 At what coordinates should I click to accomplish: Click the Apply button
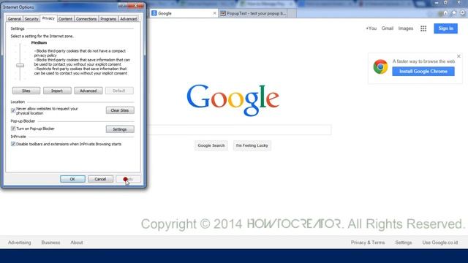click(x=129, y=179)
